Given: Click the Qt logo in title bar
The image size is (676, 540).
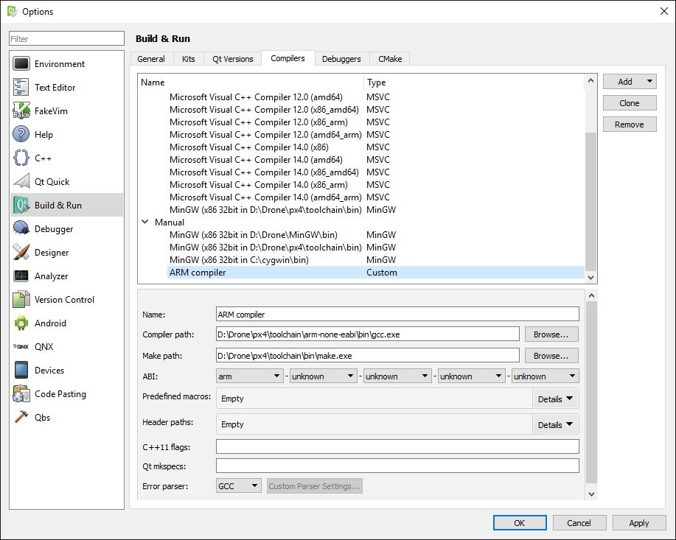Looking at the screenshot, I should [12, 11].
